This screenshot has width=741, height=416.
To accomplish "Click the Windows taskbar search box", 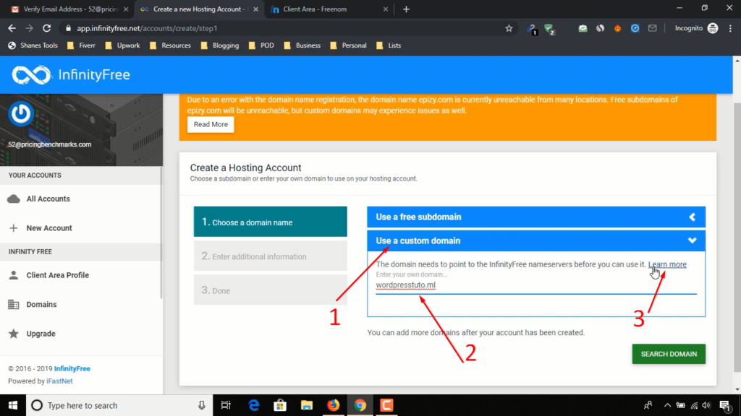I will [119, 405].
